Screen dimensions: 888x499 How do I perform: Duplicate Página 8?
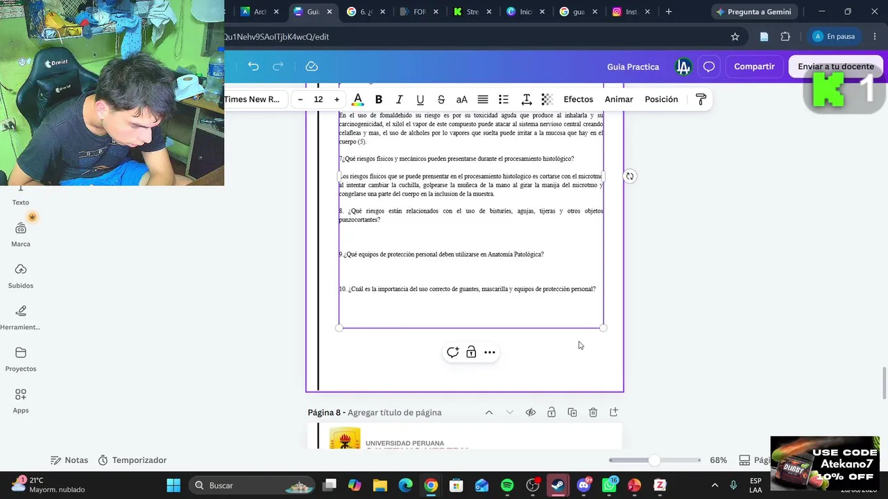[572, 412]
